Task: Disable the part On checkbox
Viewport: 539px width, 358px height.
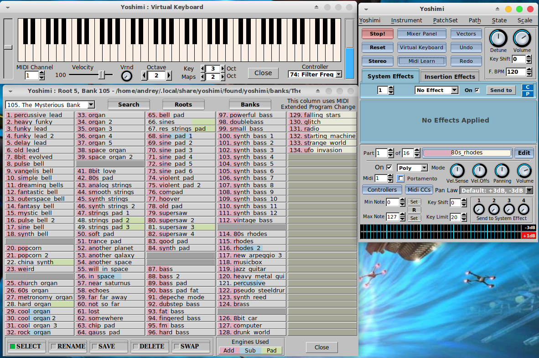Action: [389, 167]
